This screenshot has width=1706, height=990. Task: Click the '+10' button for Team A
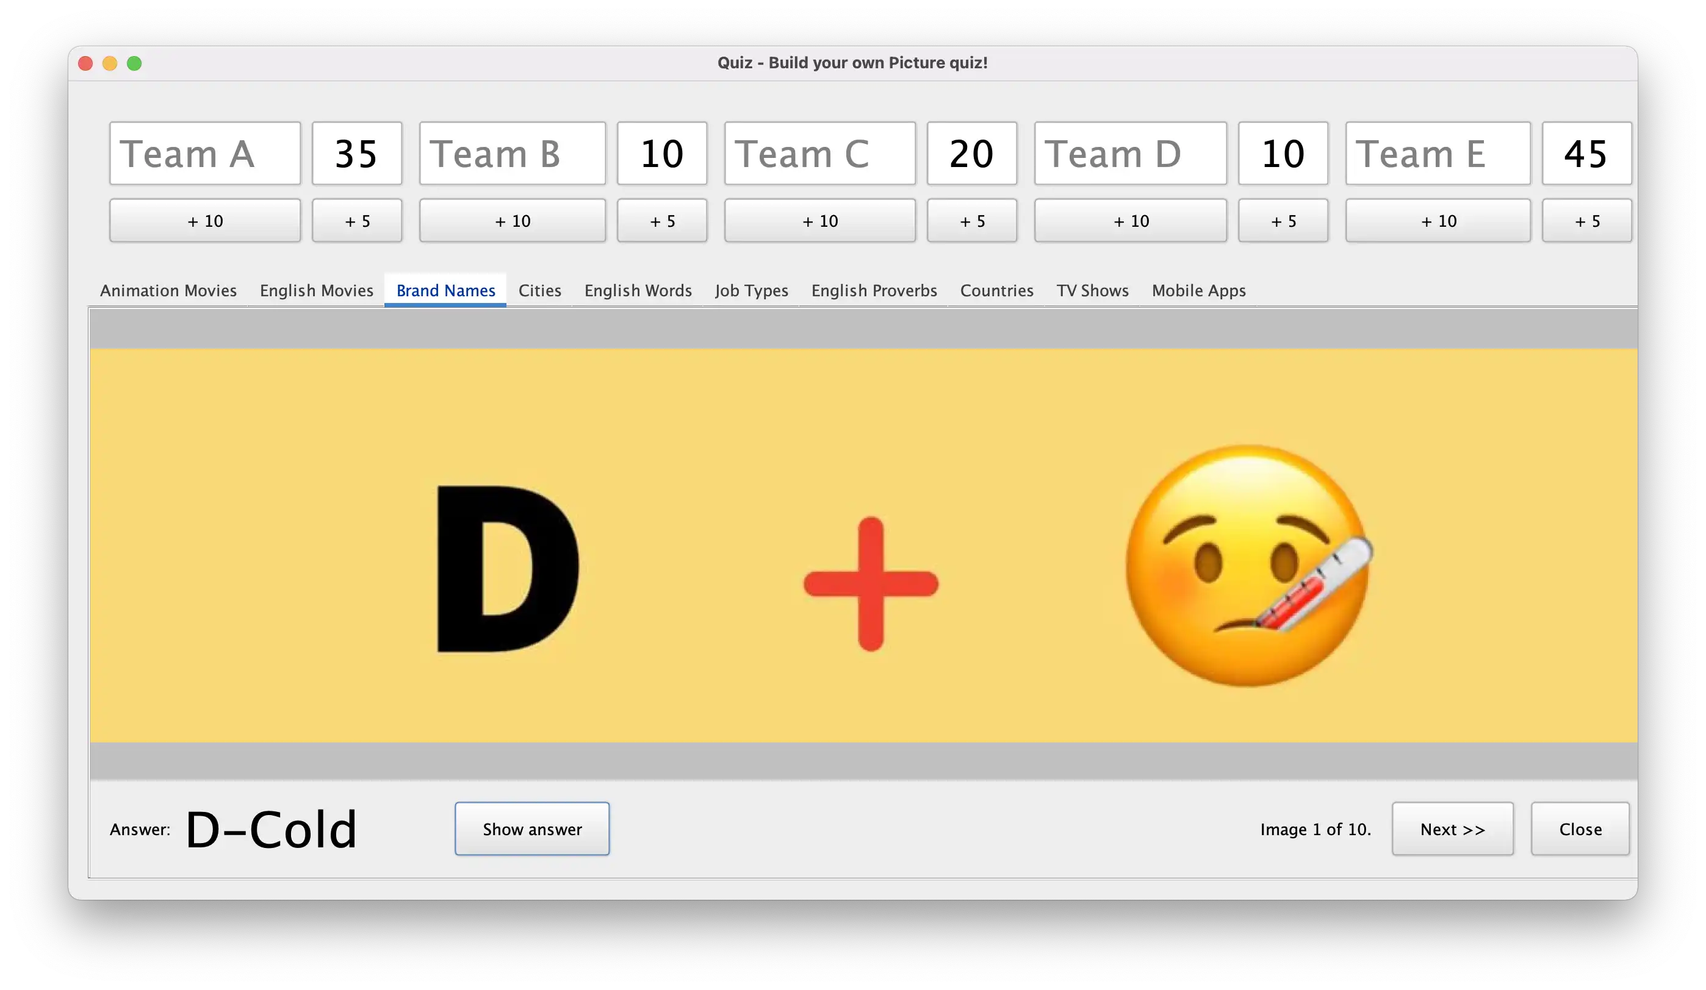[207, 221]
